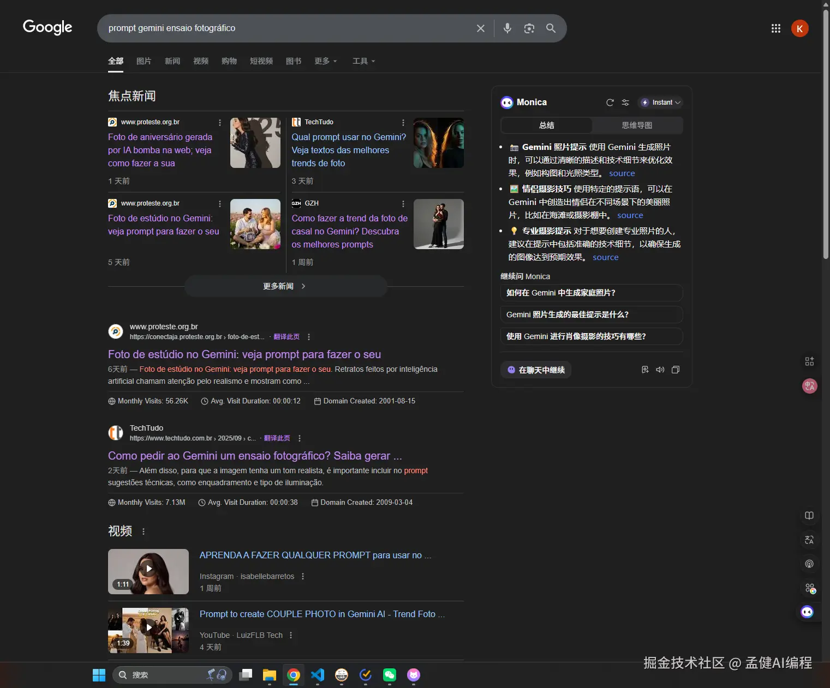Open the reading mode book icon
This screenshot has width=830, height=688.
[x=809, y=516]
